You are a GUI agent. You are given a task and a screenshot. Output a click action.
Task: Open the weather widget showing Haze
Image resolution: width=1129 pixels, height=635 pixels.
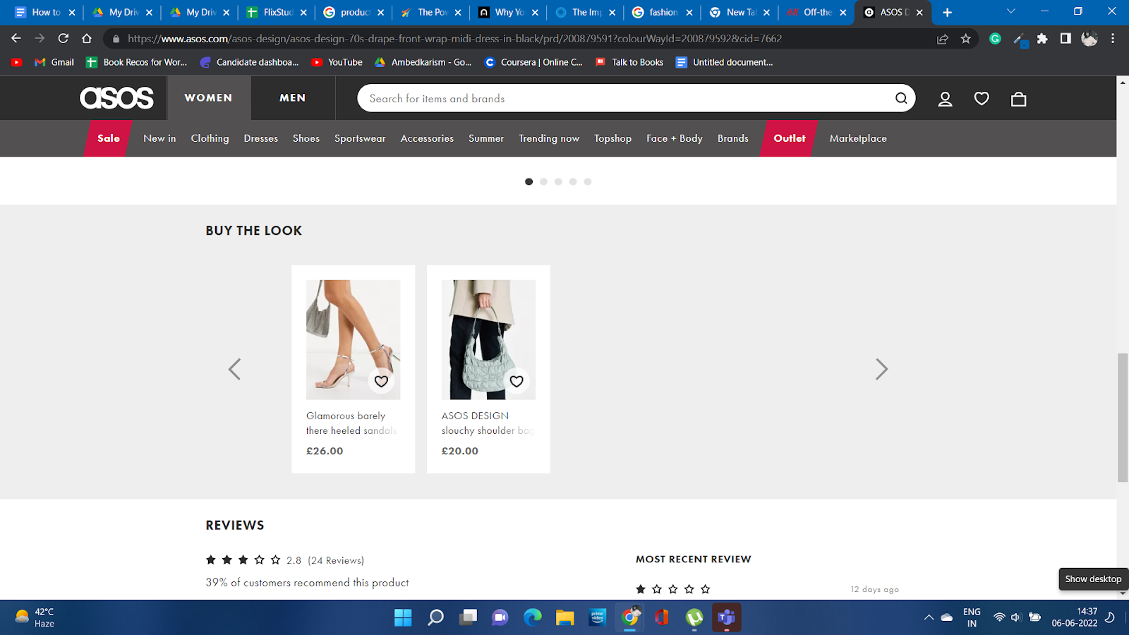click(x=35, y=617)
